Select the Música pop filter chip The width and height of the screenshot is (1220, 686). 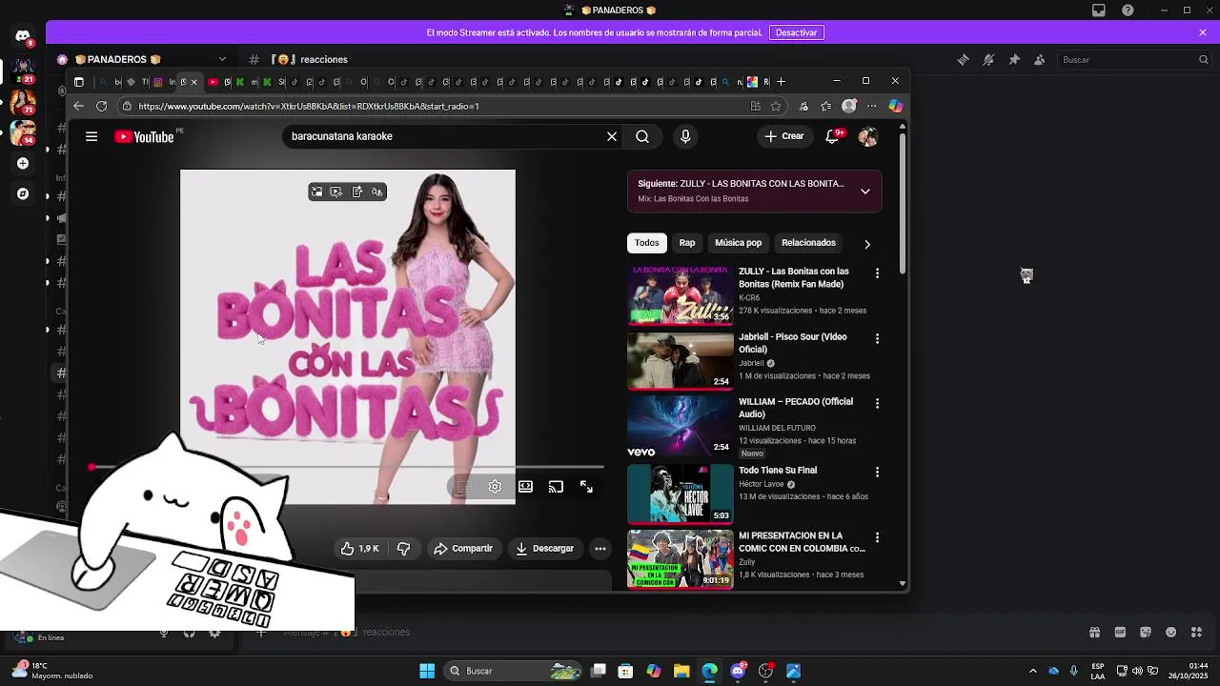click(x=739, y=243)
